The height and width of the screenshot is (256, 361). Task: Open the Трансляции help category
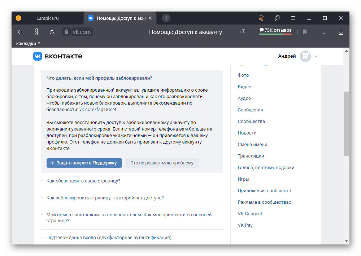[251, 156]
